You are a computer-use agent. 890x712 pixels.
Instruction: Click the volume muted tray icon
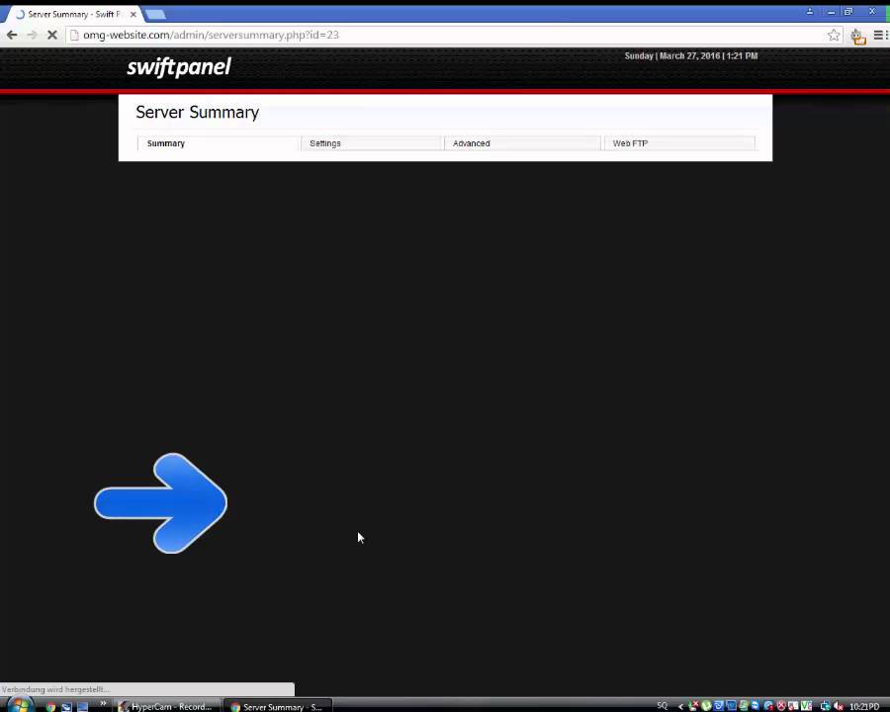pos(839,706)
